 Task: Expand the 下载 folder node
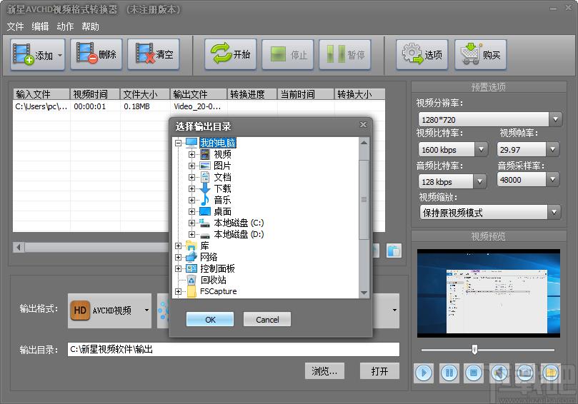191,188
